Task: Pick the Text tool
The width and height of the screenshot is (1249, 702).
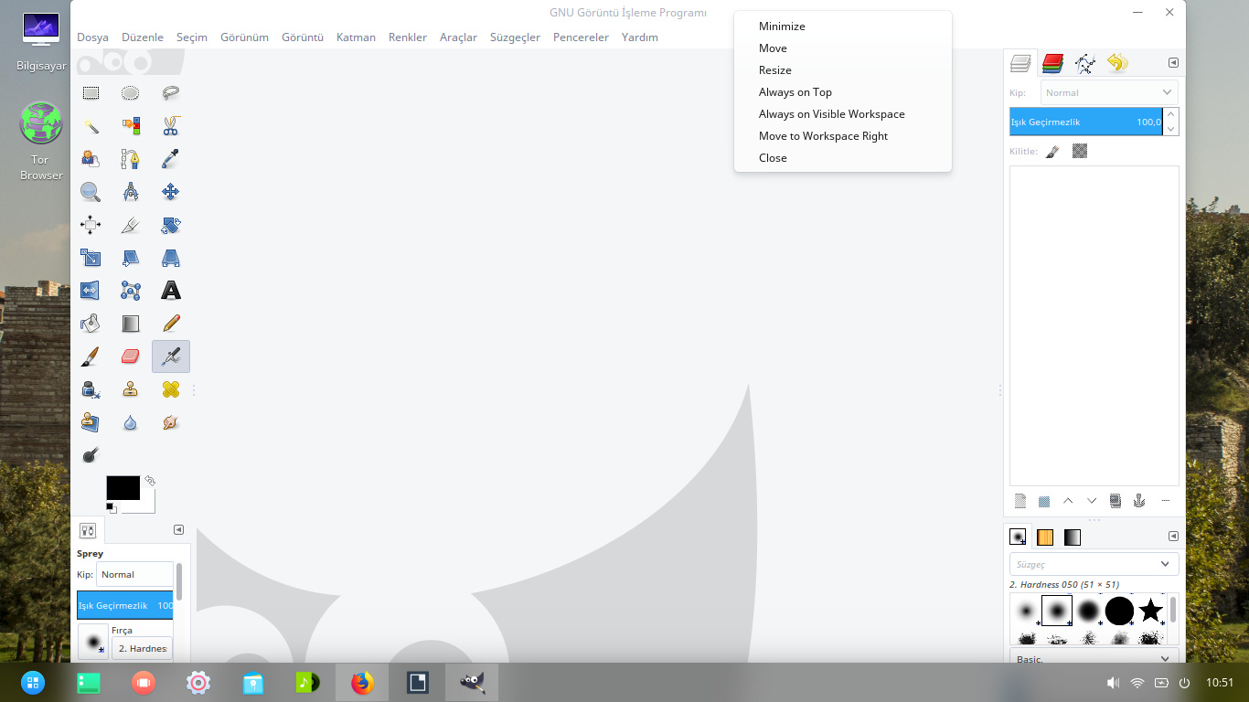Action: [x=171, y=291]
